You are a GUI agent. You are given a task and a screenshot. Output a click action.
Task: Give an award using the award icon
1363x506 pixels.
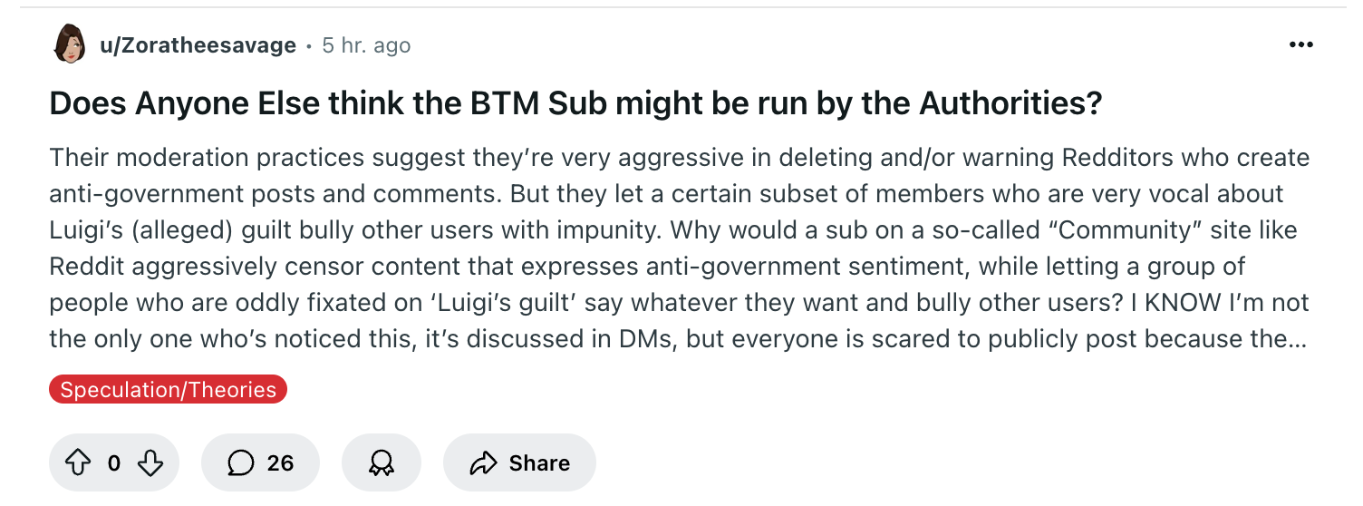[382, 463]
